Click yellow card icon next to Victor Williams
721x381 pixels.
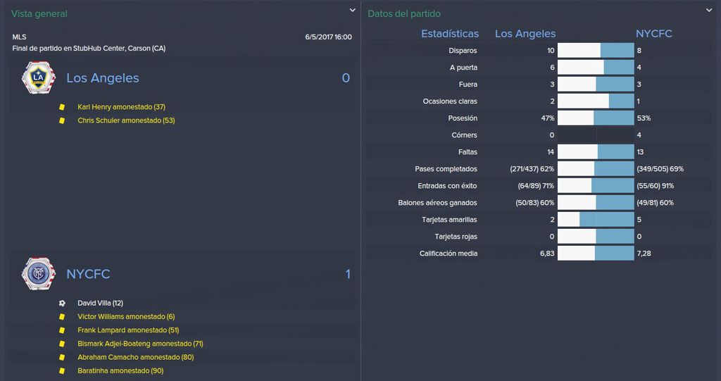pyautogui.click(x=62, y=317)
